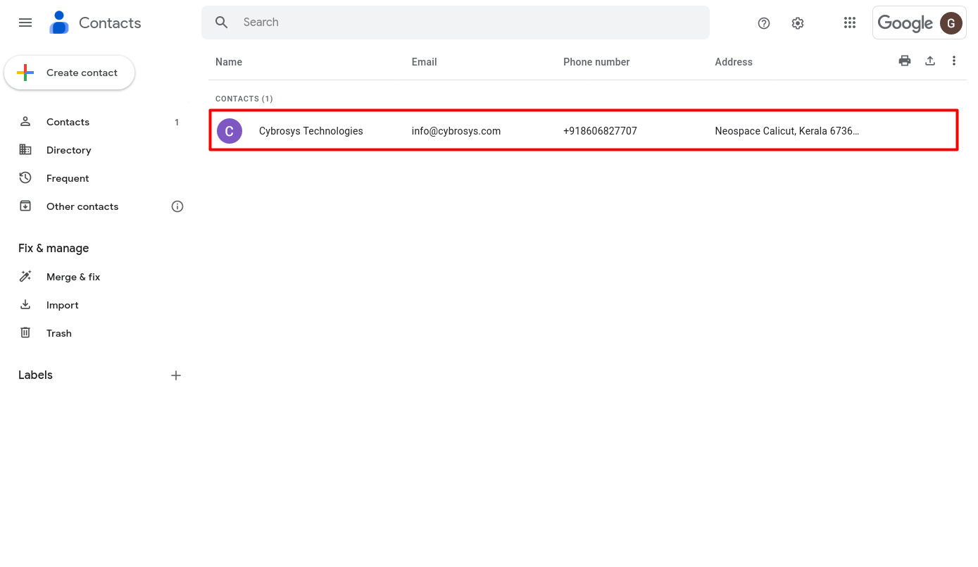Click the Print contacts icon
The width and height of the screenshot is (978, 567).
905,61
